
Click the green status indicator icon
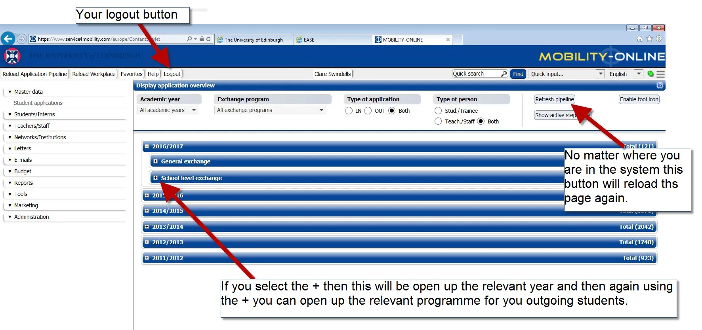coord(650,74)
